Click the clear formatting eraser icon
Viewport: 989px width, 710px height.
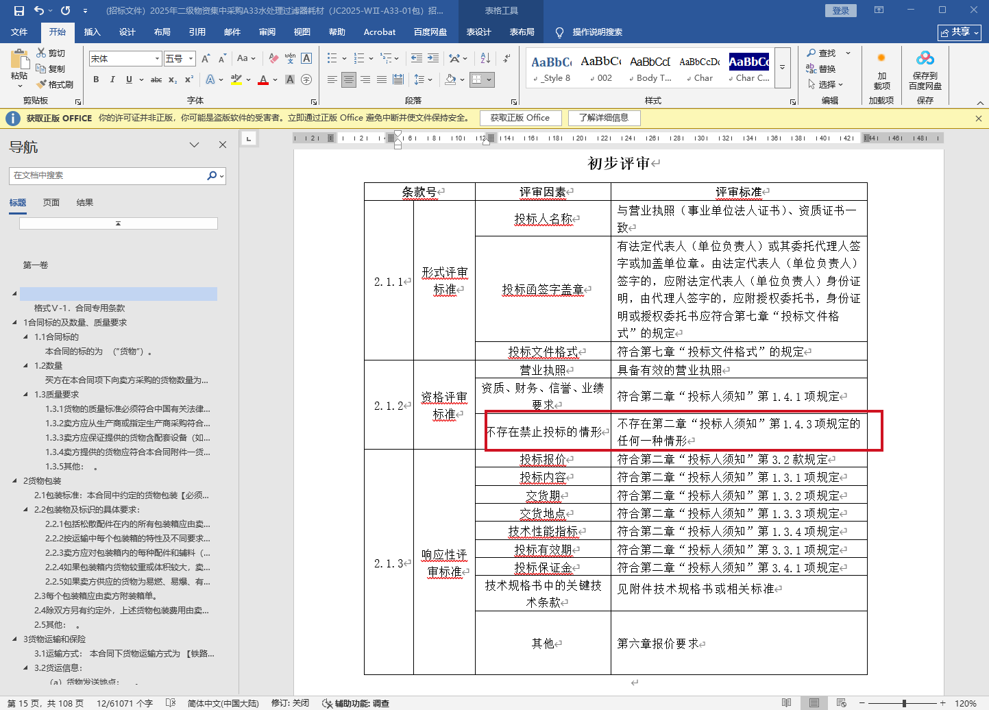pos(273,58)
